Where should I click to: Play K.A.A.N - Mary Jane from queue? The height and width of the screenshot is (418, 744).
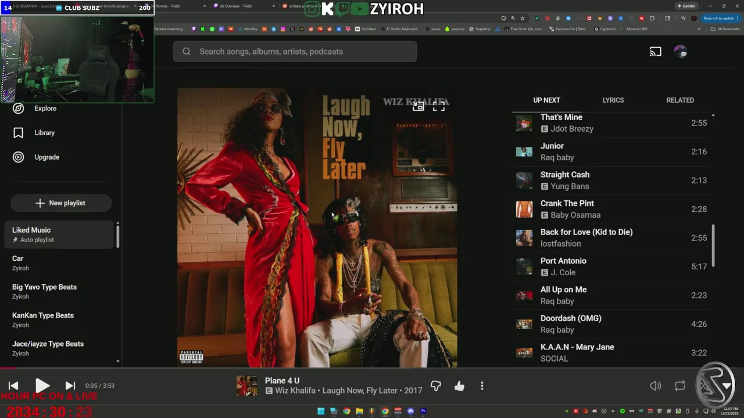(x=611, y=352)
